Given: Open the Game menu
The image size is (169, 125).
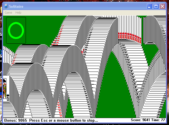Looking at the screenshot, I should pos(8,13).
